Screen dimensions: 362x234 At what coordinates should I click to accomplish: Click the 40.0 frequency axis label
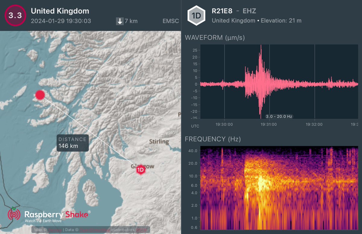point(193,150)
